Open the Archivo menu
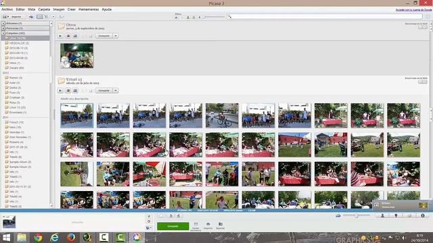This screenshot has height=243, width=433. point(7,9)
